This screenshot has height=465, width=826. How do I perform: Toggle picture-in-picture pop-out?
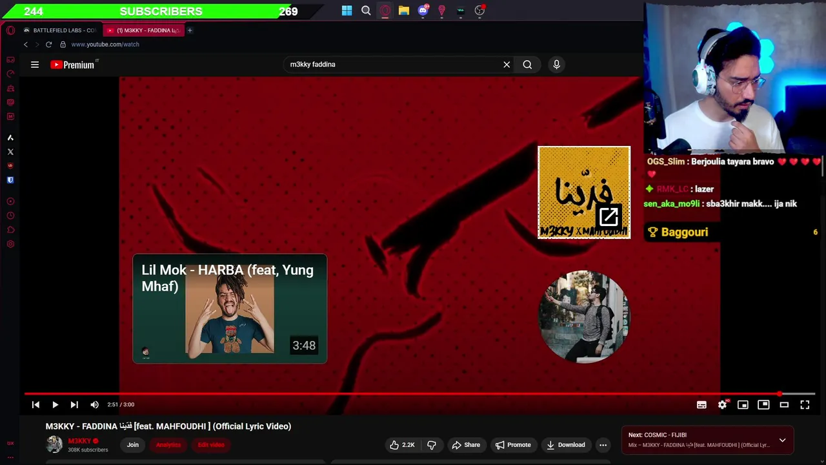(763, 405)
